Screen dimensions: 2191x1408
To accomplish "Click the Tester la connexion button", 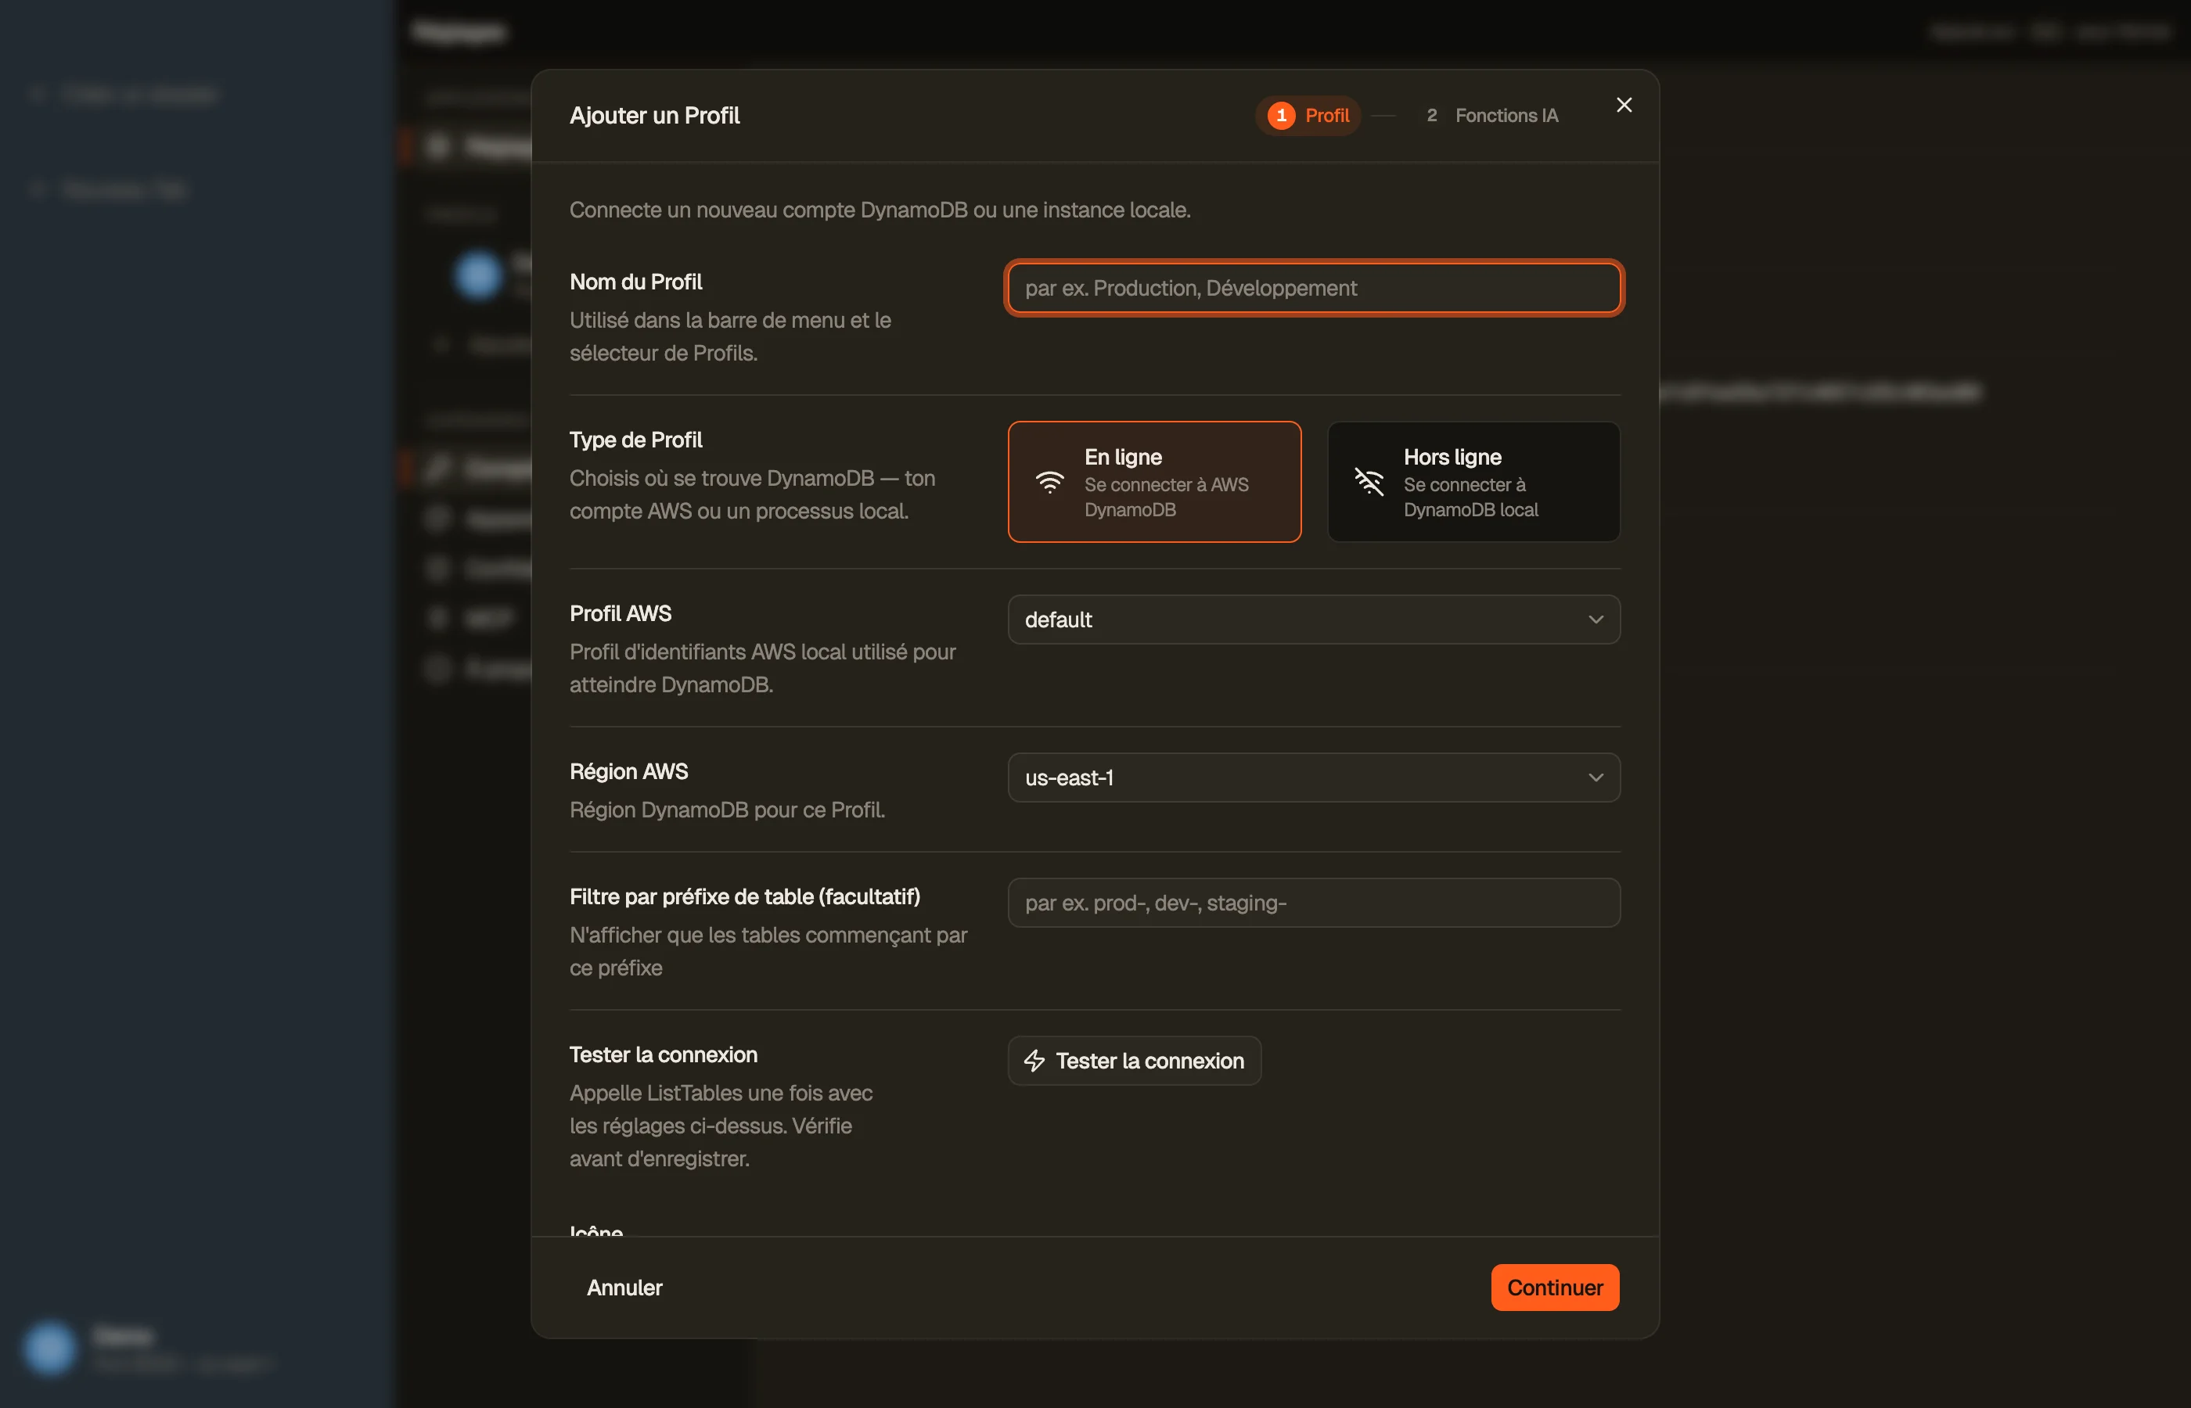I will (x=1134, y=1061).
